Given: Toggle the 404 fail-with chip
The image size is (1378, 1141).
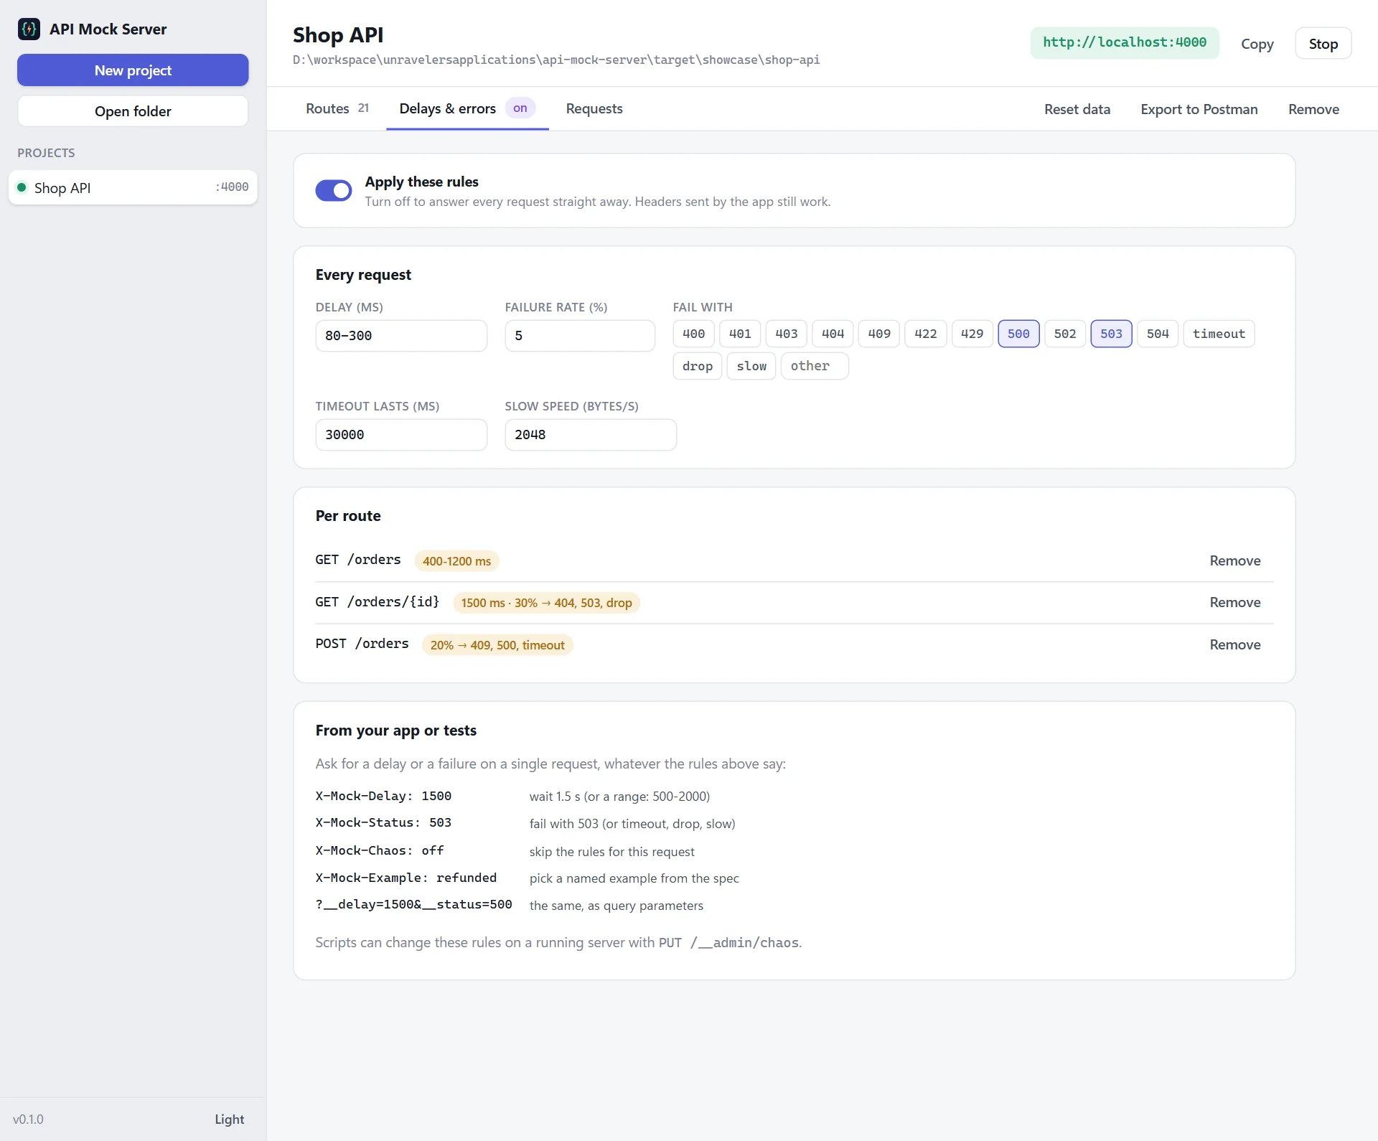Looking at the screenshot, I should [x=833, y=334].
